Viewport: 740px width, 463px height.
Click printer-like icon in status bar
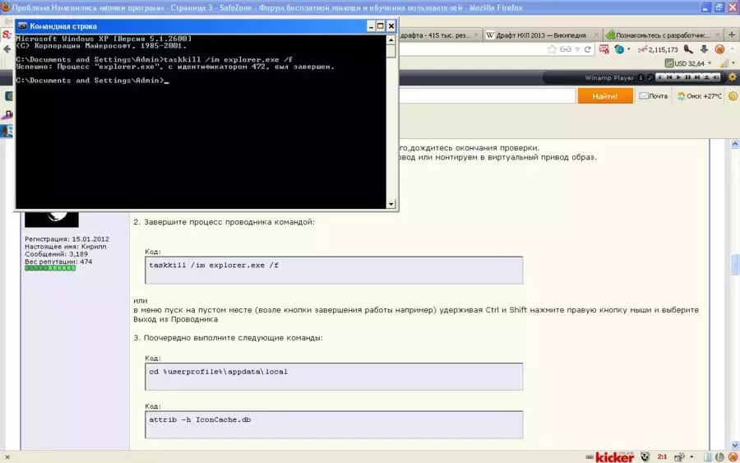click(x=679, y=456)
